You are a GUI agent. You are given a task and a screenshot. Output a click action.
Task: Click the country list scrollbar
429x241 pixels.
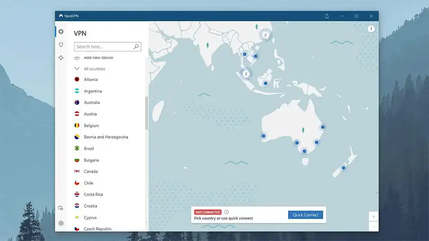pyautogui.click(x=146, y=112)
